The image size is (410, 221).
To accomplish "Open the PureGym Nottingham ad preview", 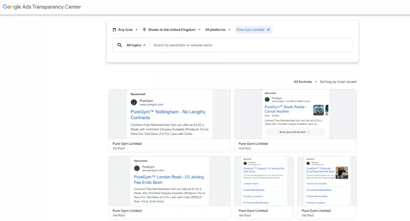I will [169, 114].
